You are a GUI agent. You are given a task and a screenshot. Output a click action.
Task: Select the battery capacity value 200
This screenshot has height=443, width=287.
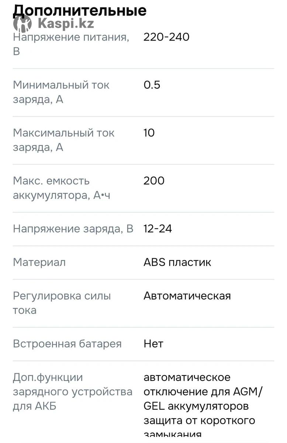click(154, 181)
